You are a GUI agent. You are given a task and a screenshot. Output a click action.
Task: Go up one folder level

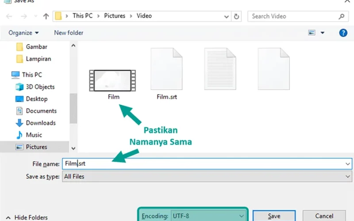click(46, 16)
